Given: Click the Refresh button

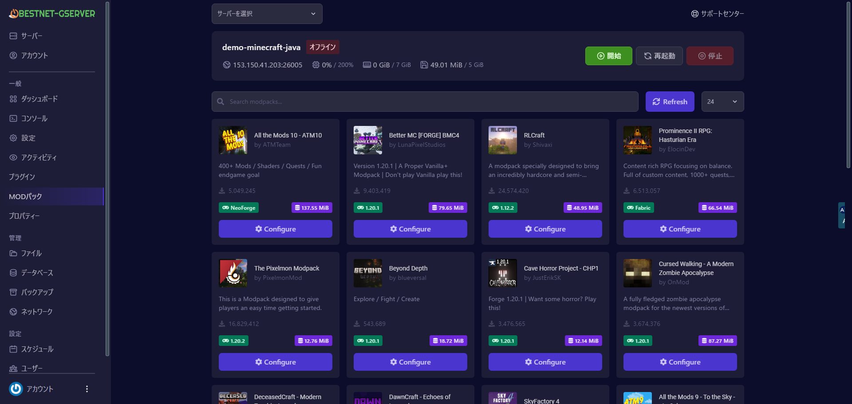Looking at the screenshot, I should (670, 102).
